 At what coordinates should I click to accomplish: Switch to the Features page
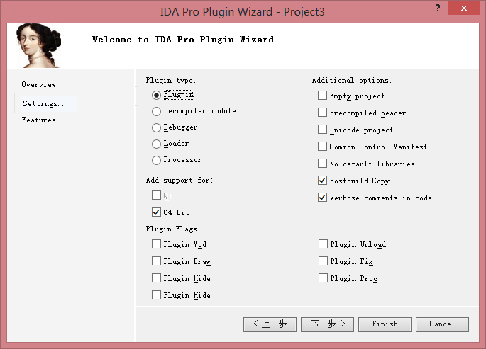38,120
